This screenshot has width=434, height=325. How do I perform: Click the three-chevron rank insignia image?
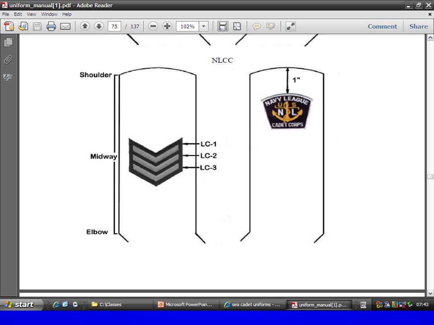tap(156, 162)
